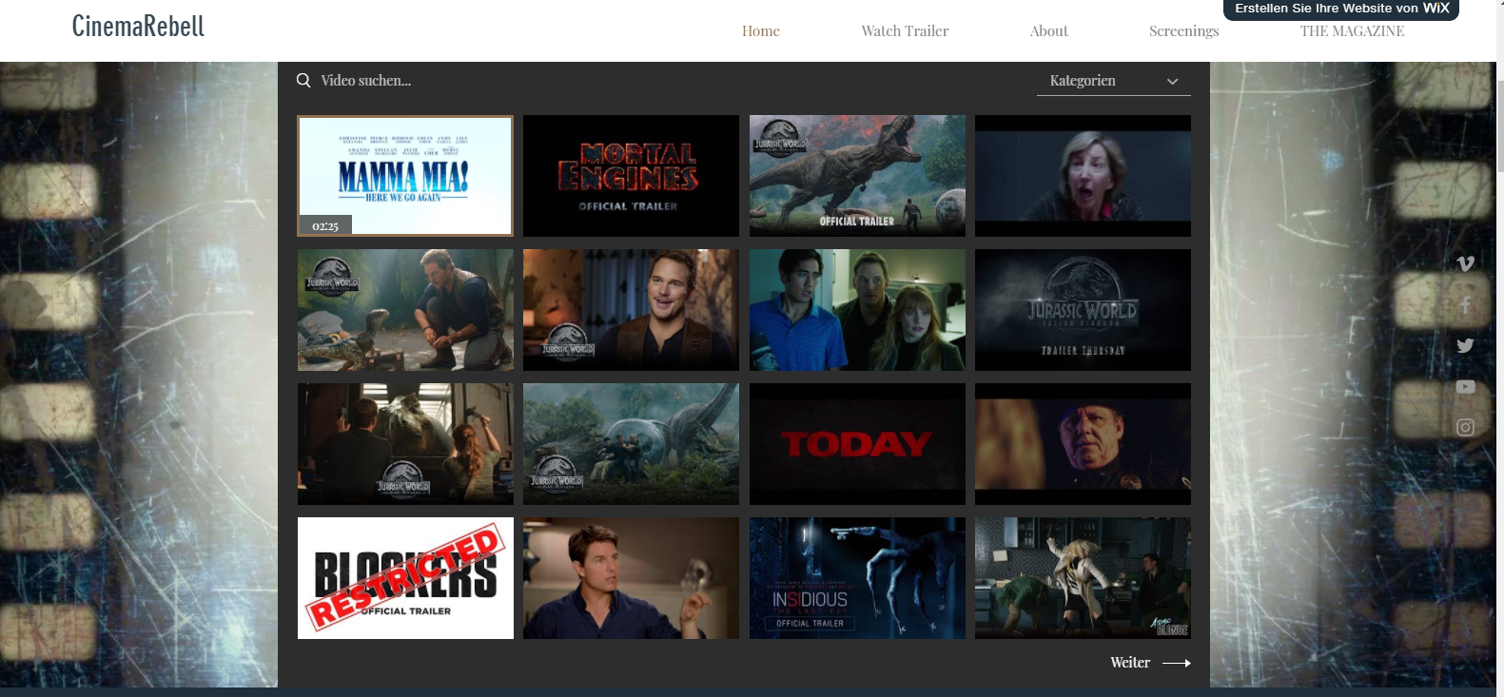Image resolution: width=1504 pixels, height=697 pixels.
Task: Click the Weiter arrow icon
Action: tap(1177, 663)
